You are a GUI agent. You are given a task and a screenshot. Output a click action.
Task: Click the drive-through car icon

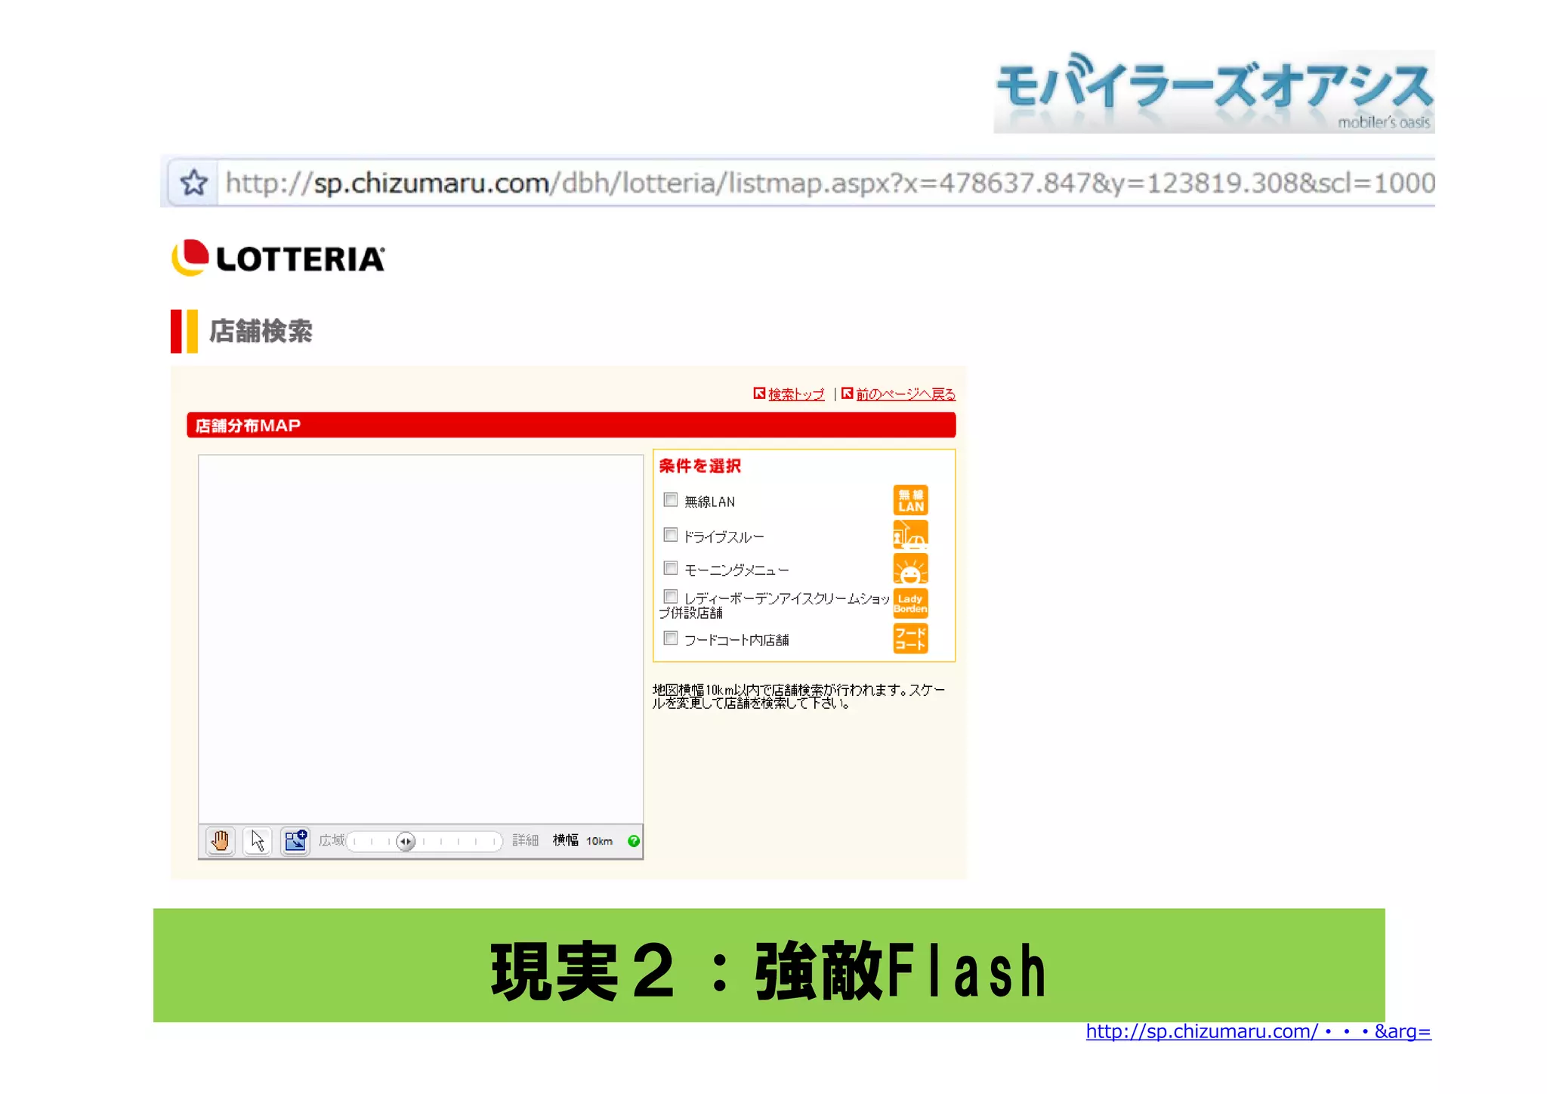click(910, 535)
